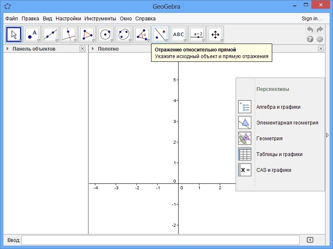Open the Point tool dropdown triangle
The image size is (333, 249).
38,40
